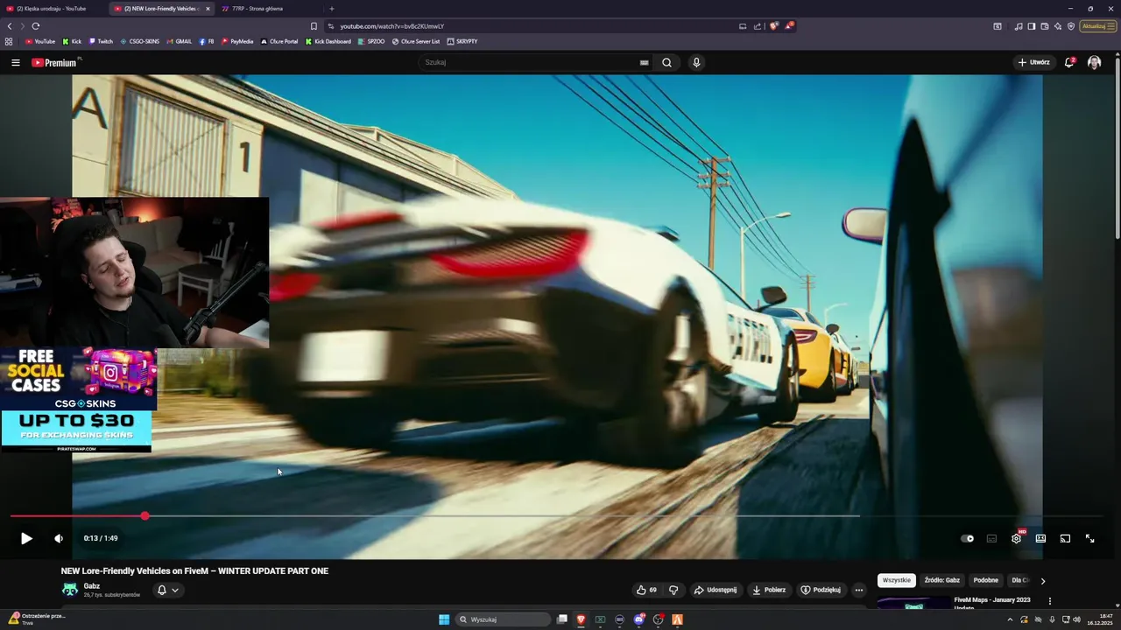Show hidden system tray icons chevron
This screenshot has height=630, width=1121.
[1010, 619]
